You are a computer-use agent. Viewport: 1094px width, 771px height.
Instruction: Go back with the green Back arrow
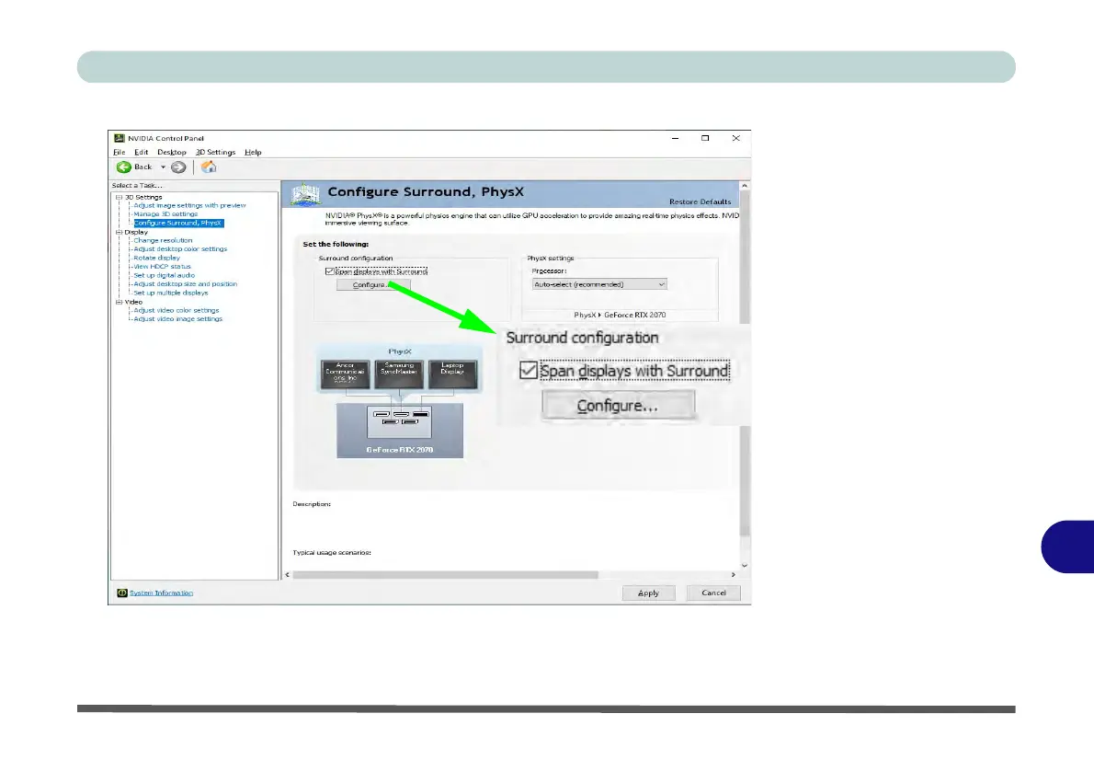(124, 167)
